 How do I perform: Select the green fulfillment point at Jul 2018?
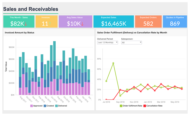tap(106, 81)
